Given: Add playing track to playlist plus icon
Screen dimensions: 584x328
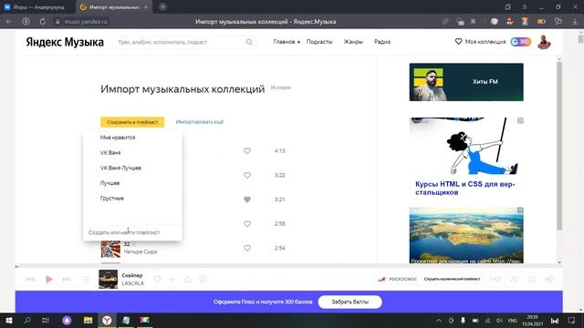Looking at the screenshot, I should pyautogui.click(x=172, y=279).
